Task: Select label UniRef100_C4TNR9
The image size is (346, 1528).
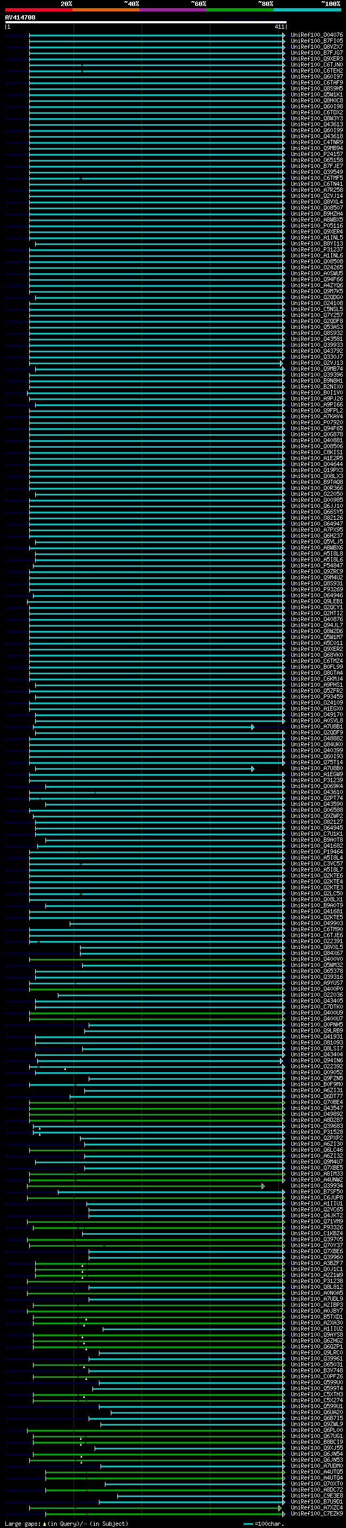Action: pyautogui.click(x=316, y=143)
